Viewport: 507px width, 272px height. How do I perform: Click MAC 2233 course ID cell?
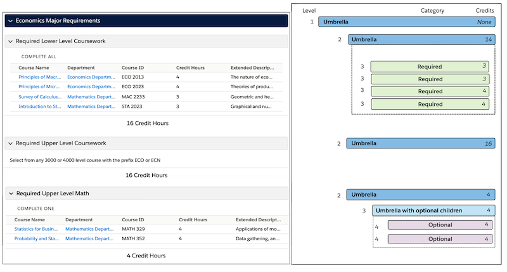(133, 97)
